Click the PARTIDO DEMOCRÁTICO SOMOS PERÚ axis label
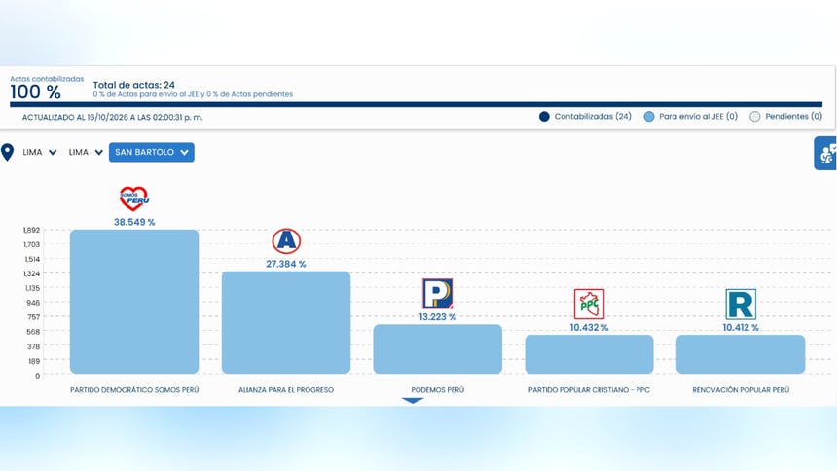This screenshot has width=837, height=471. coord(134,390)
